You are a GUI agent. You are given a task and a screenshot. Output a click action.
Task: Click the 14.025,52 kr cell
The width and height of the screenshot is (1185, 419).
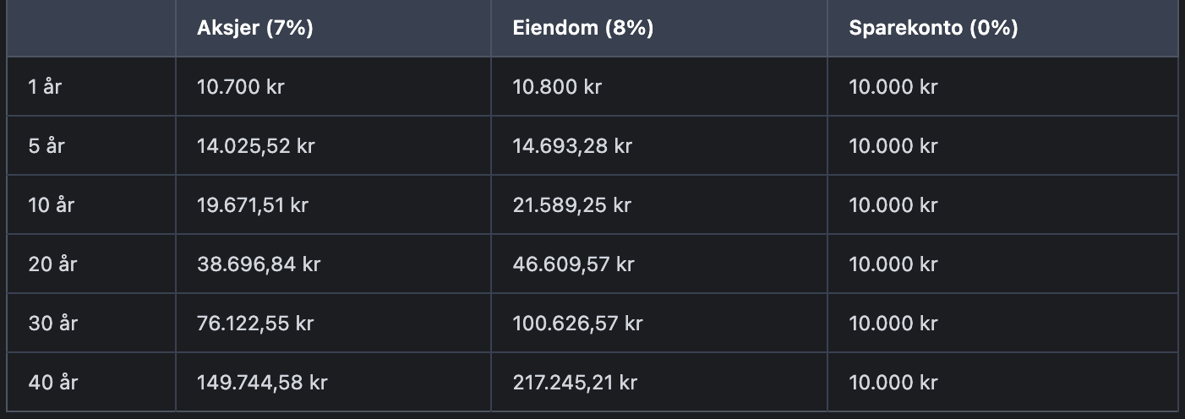[255, 145]
